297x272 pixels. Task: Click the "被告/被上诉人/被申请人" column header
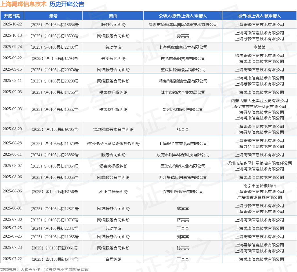point(260,16)
